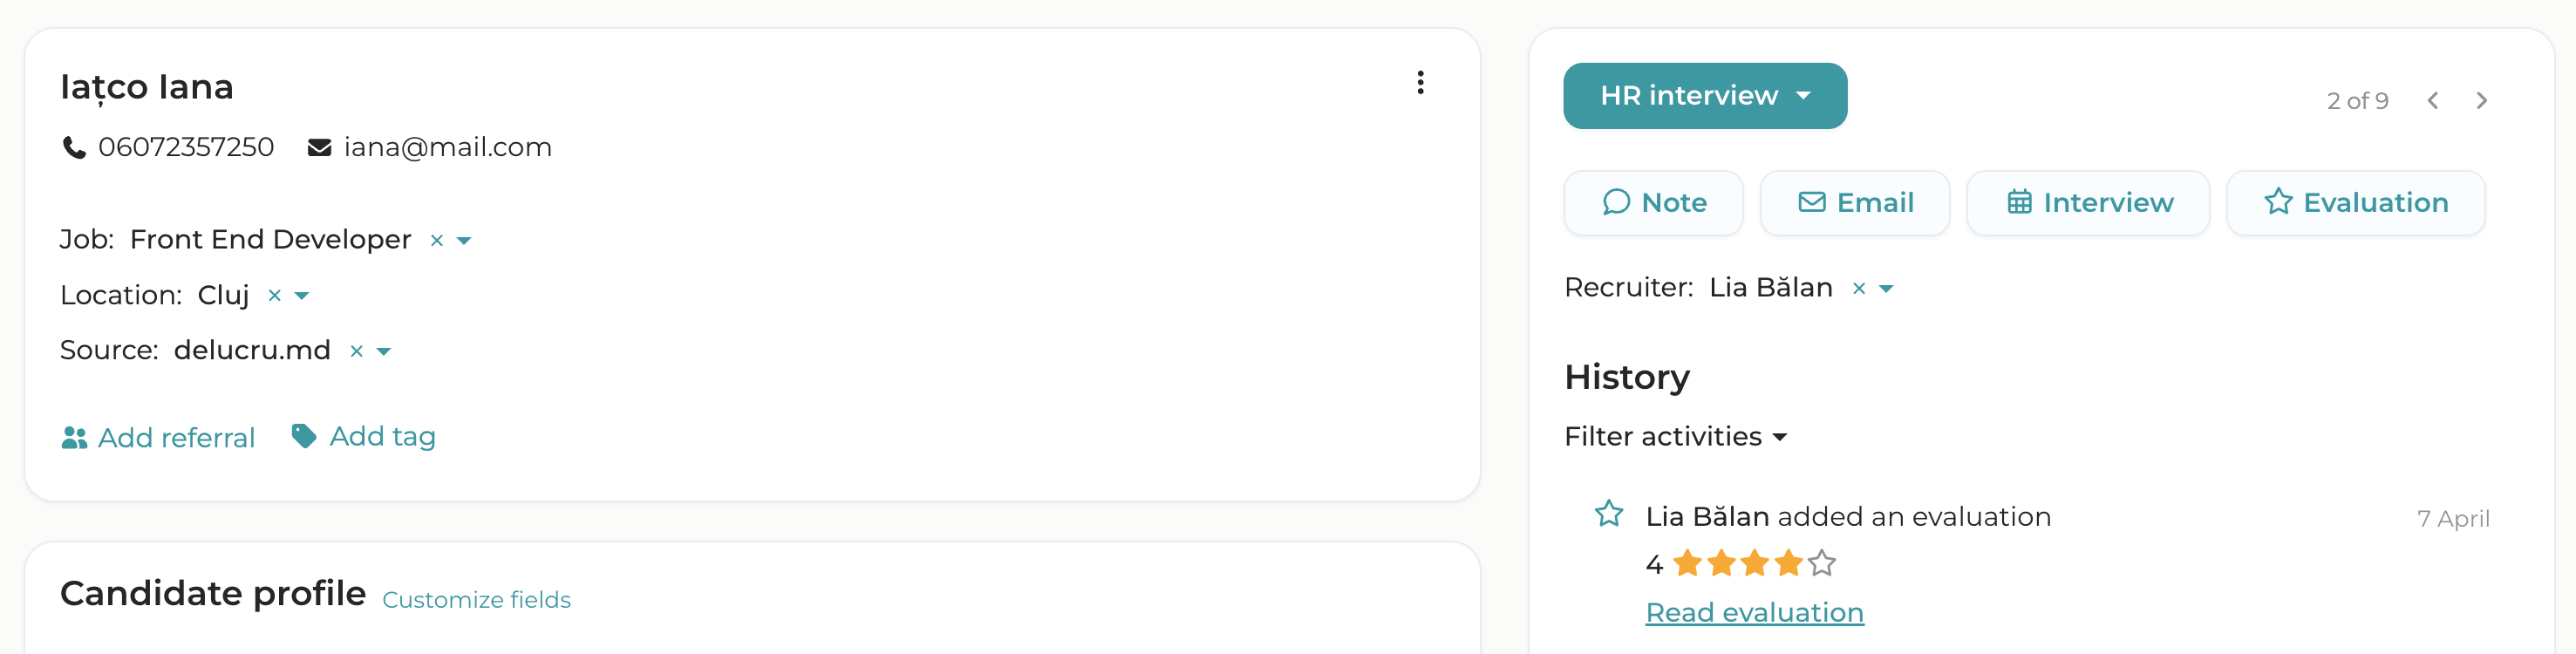The width and height of the screenshot is (2576, 654).
Task: Go to the next candidate arrow
Action: click(x=2482, y=101)
